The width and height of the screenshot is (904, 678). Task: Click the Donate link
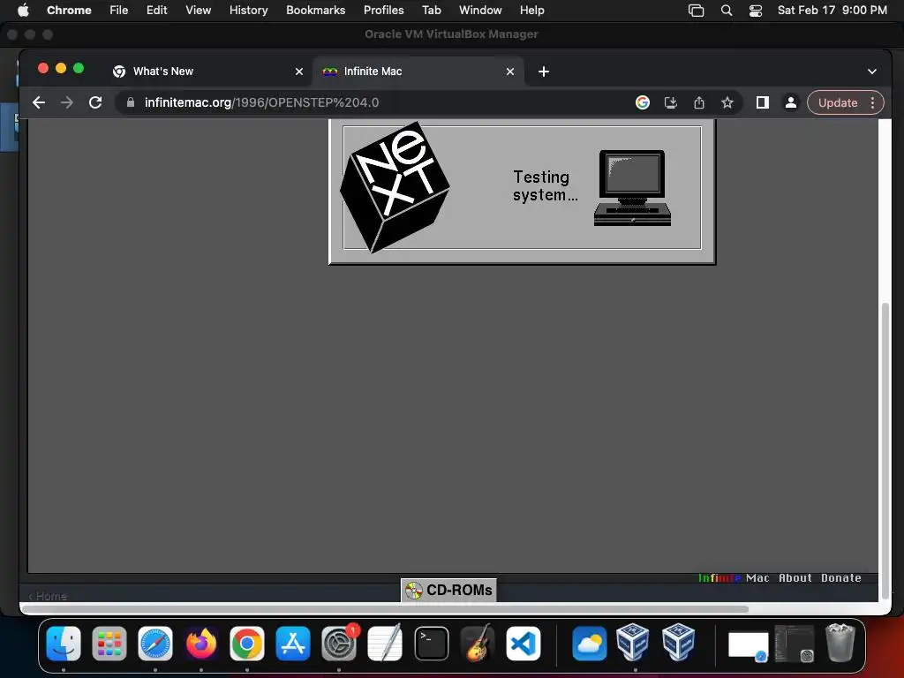pyautogui.click(x=840, y=577)
